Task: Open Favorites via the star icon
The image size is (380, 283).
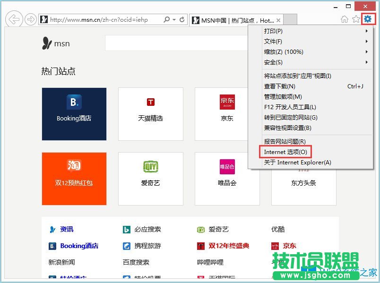Action: 357,19
